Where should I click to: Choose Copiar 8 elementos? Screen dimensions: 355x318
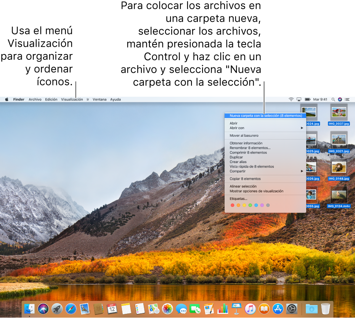(x=265, y=179)
